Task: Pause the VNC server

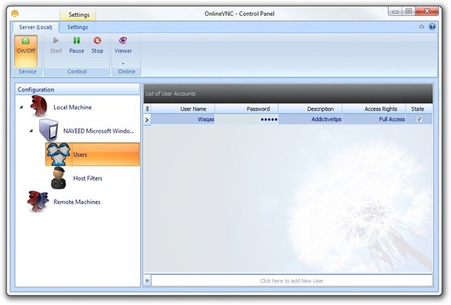Action: coord(77,45)
